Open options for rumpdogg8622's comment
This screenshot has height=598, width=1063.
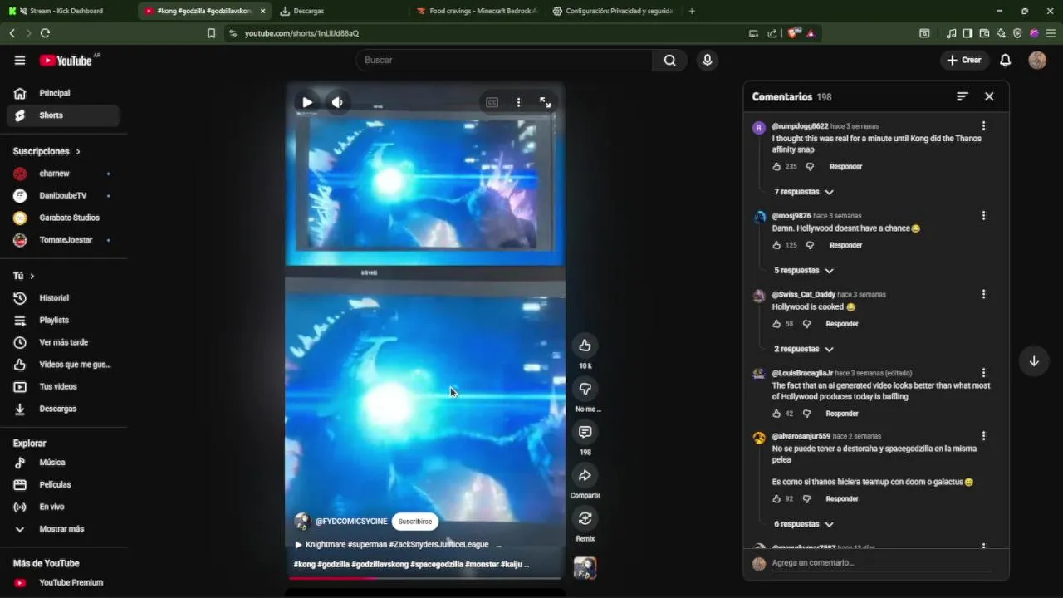[x=983, y=126]
